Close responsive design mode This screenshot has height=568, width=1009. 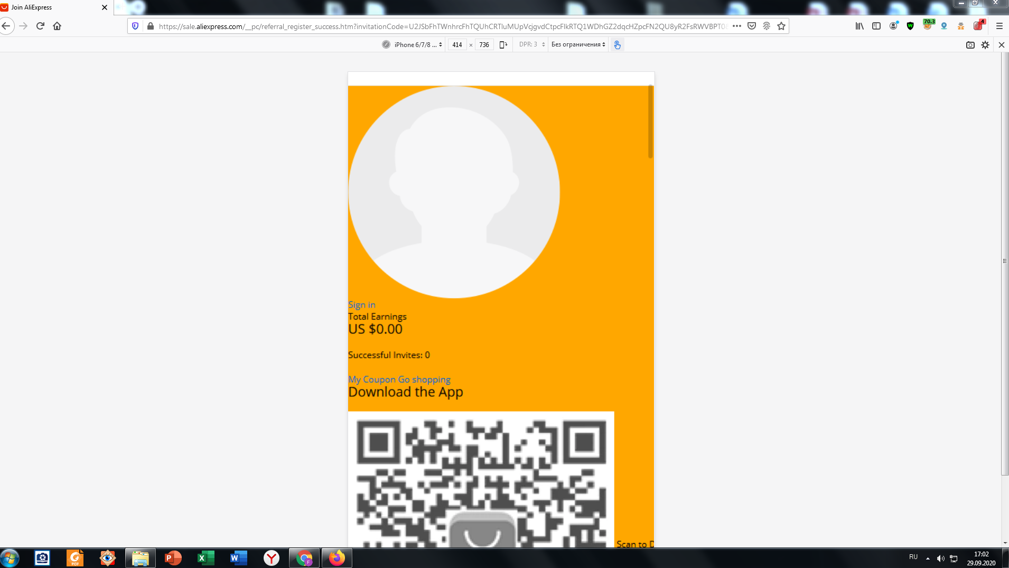coord(1002,45)
